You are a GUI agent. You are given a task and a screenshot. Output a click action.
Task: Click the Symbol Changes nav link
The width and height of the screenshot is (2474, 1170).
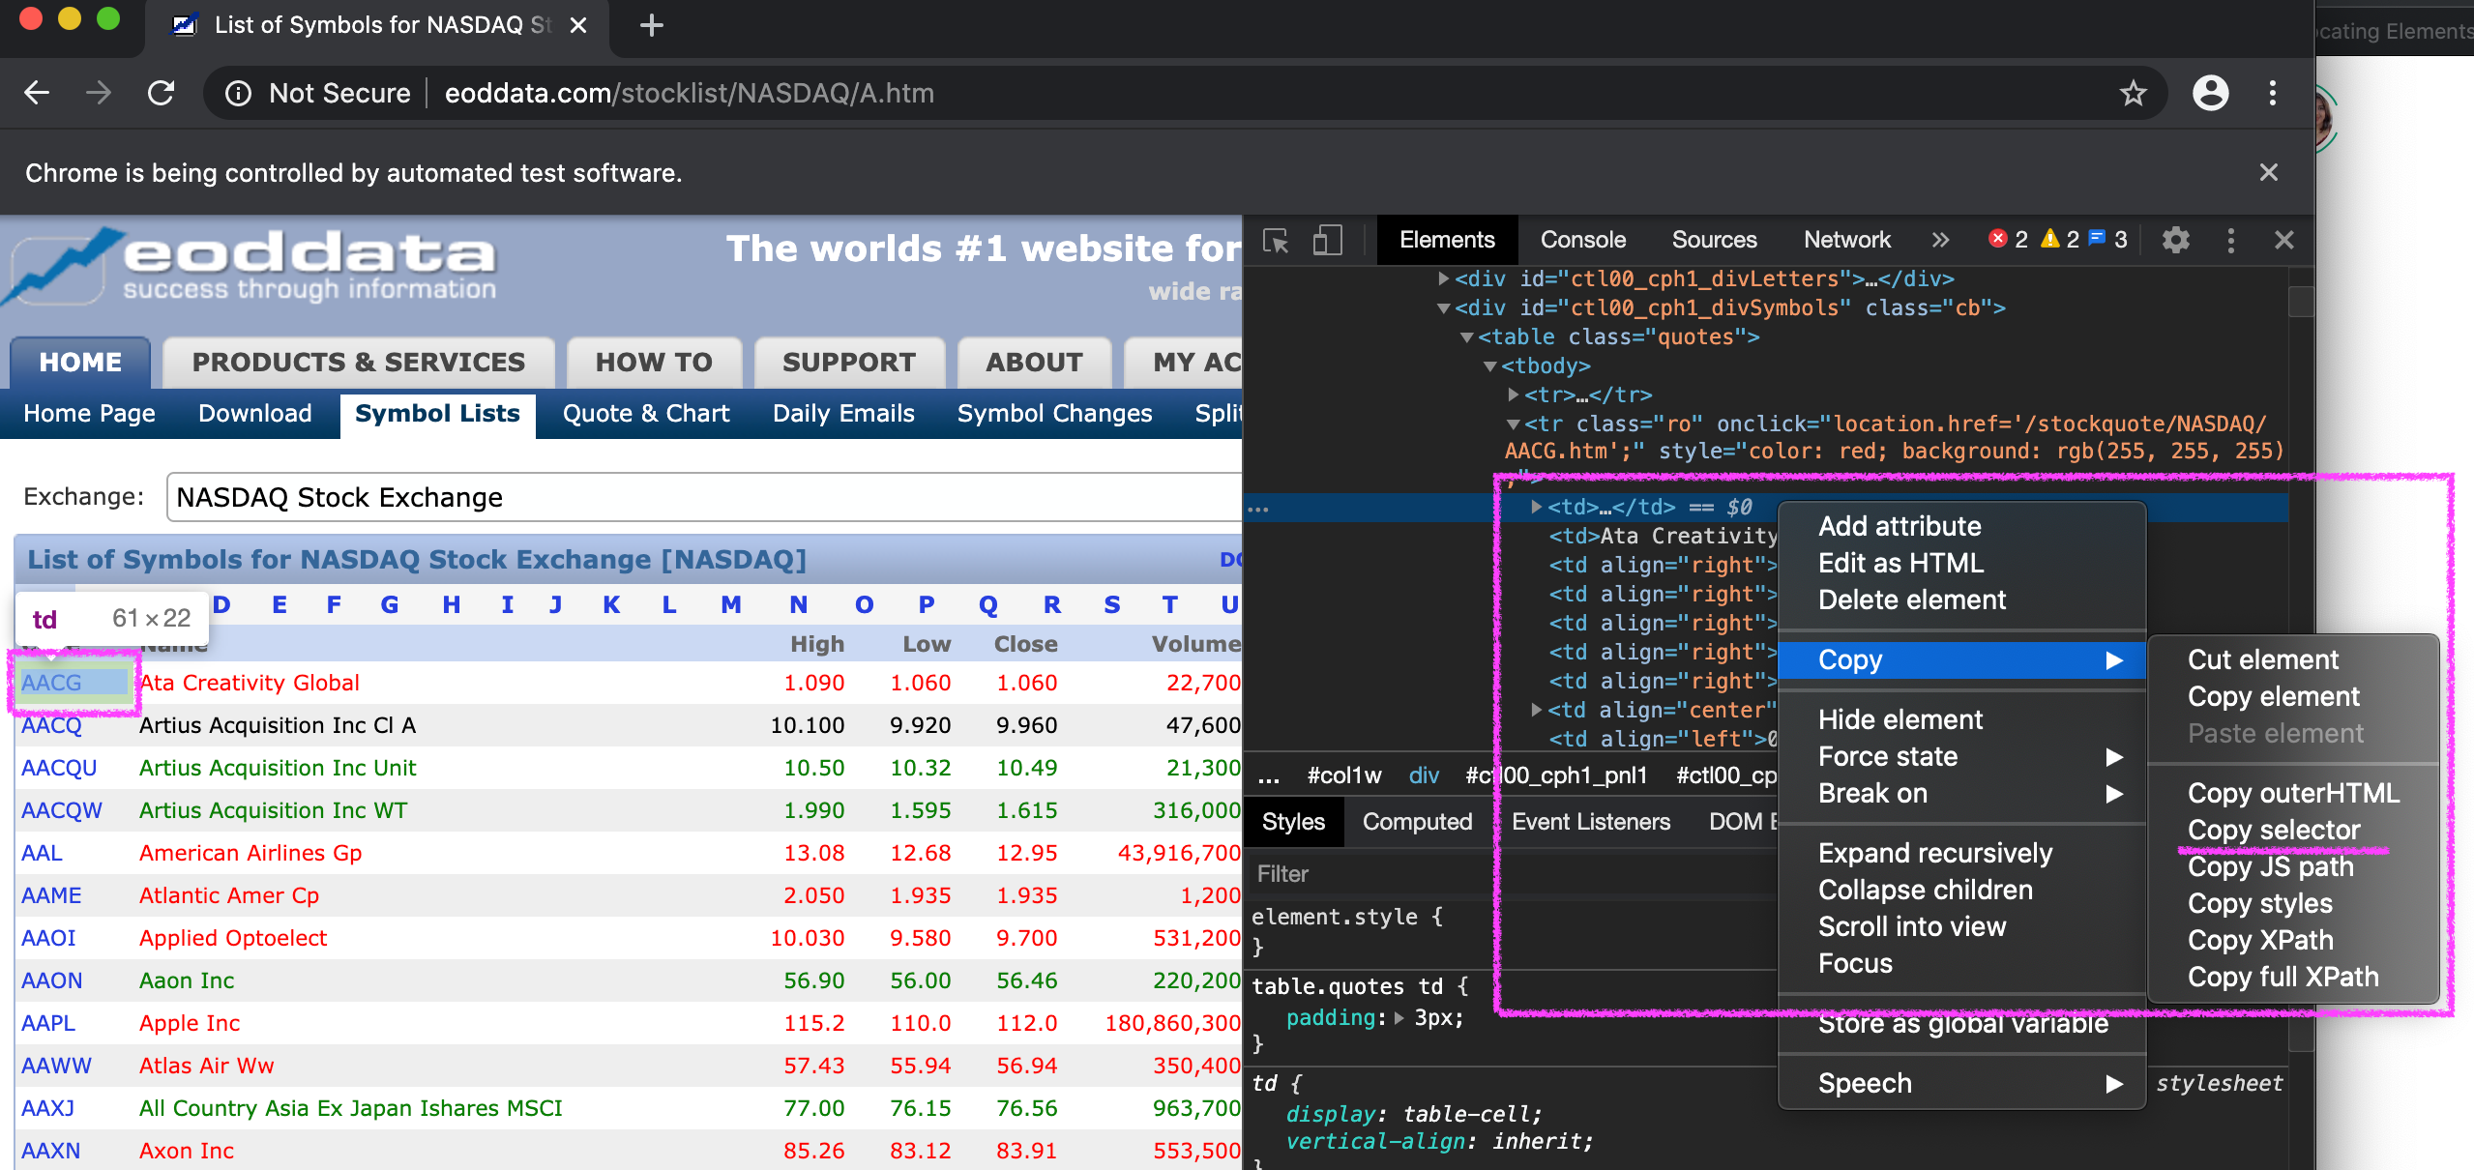coord(1054,414)
